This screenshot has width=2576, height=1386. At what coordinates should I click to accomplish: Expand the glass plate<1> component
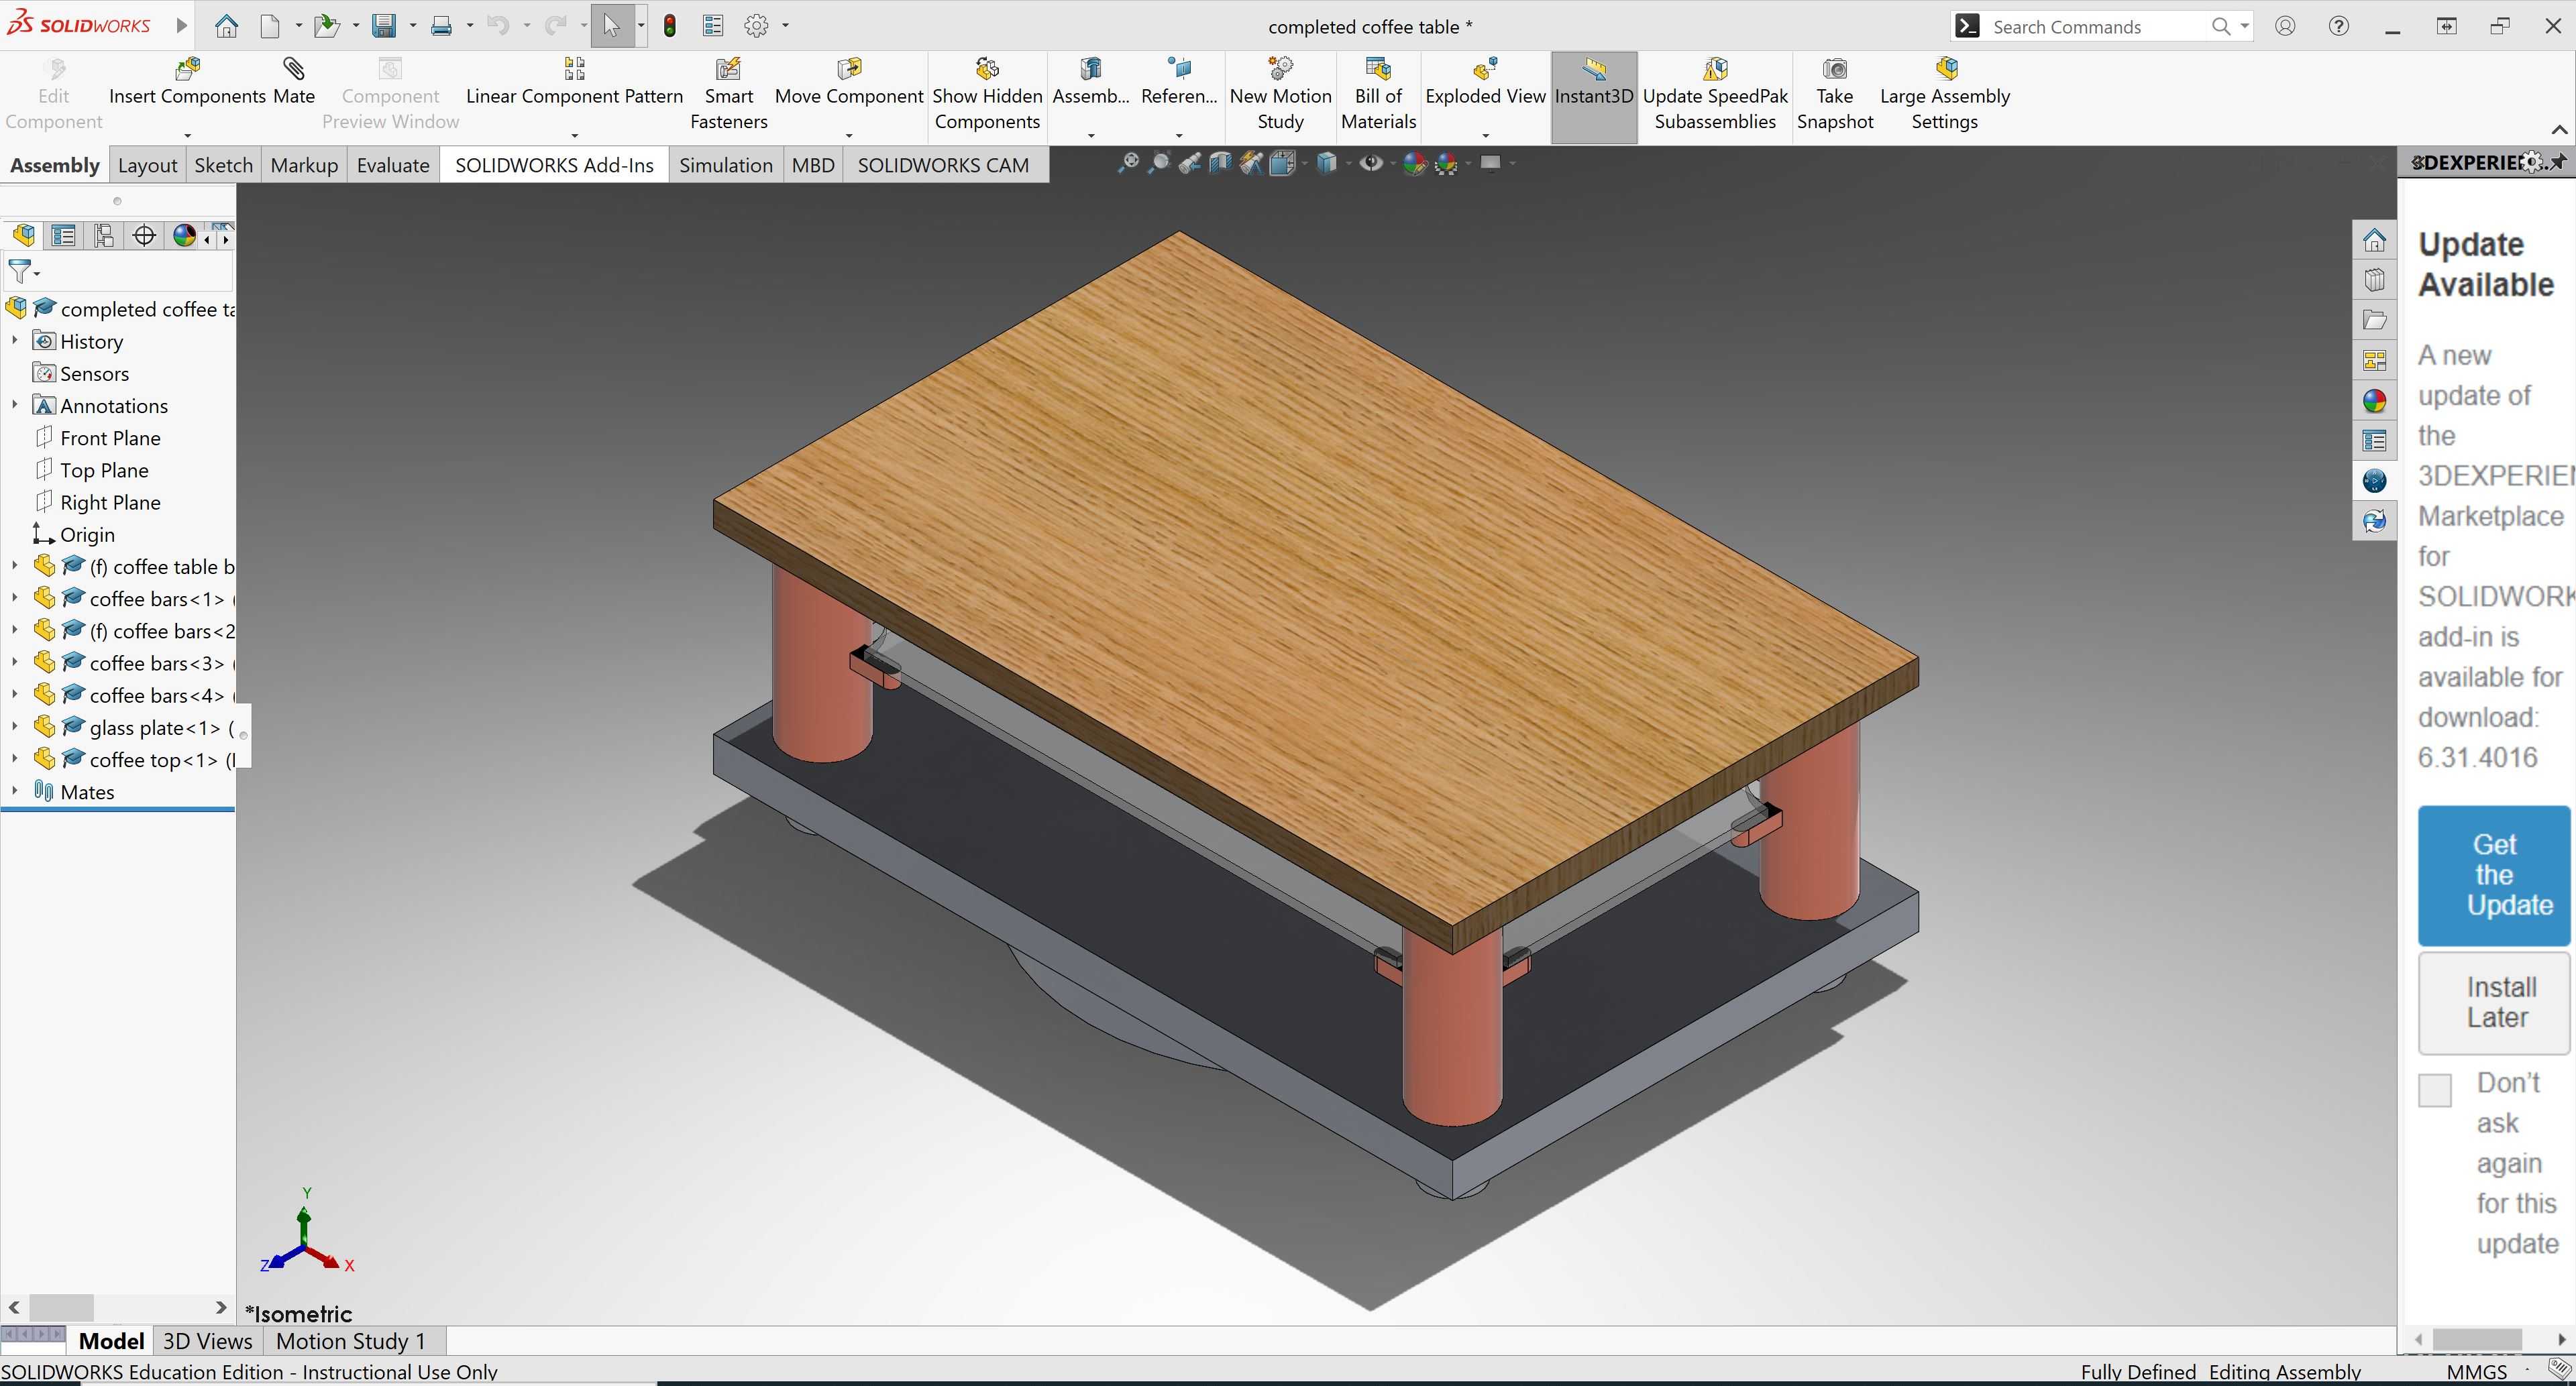14,726
